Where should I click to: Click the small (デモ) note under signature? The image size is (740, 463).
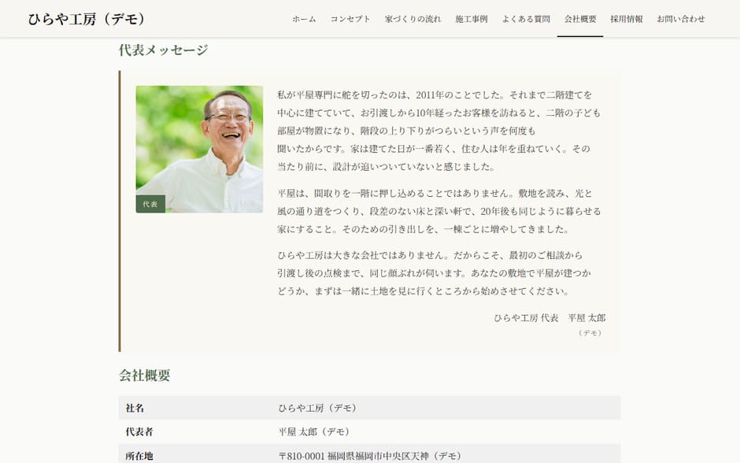pos(590,333)
